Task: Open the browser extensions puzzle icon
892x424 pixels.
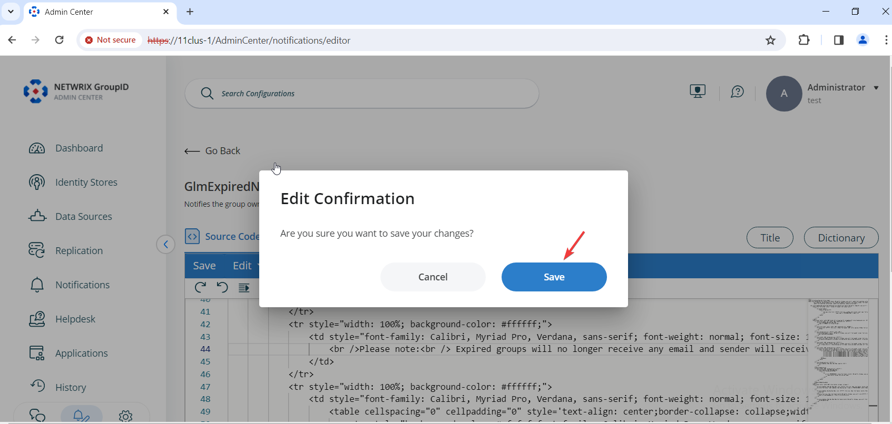Action: (804, 40)
